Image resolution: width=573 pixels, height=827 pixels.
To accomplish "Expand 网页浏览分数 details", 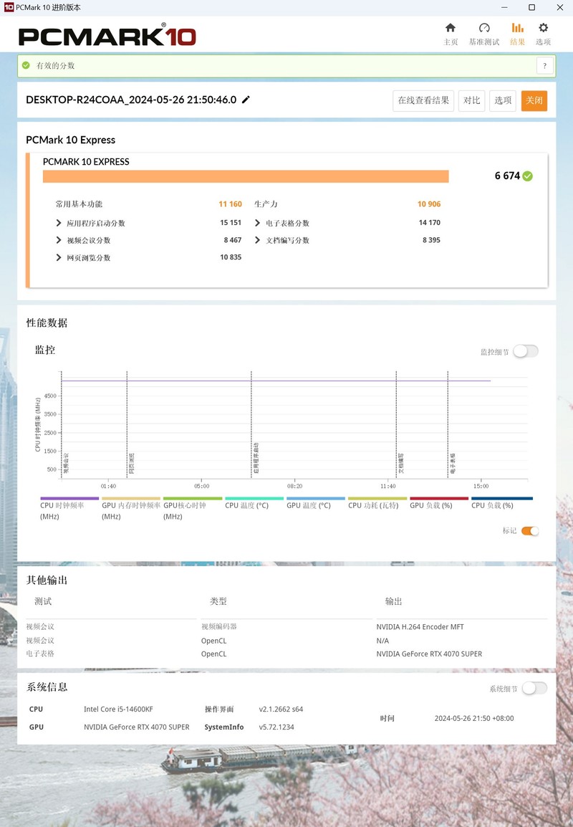I will (59, 257).
